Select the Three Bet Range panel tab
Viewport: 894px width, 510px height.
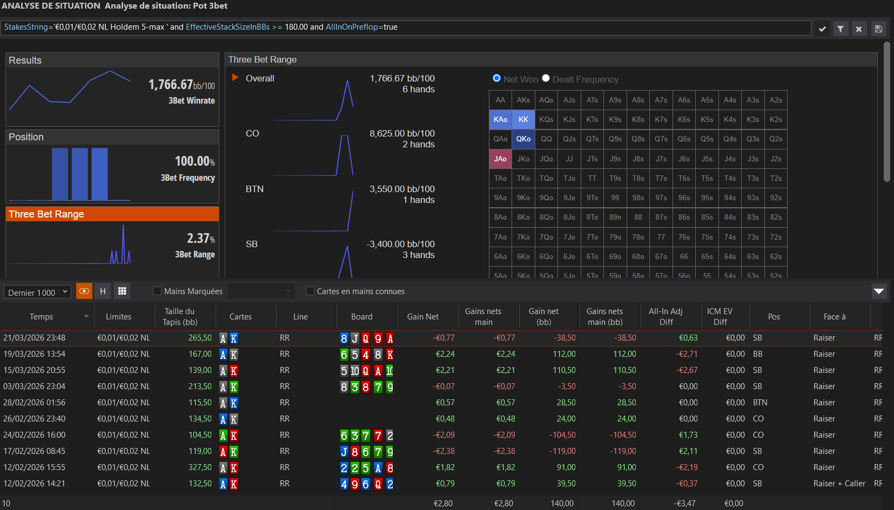tap(112, 214)
